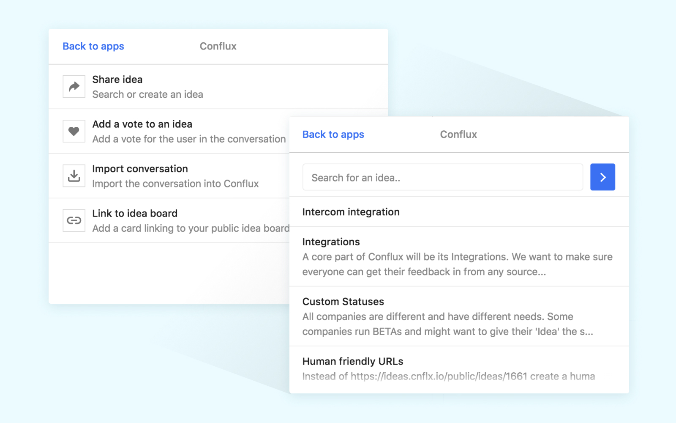This screenshot has height=423, width=676.
Task: Choose the Import conversation action
Action: 140,169
